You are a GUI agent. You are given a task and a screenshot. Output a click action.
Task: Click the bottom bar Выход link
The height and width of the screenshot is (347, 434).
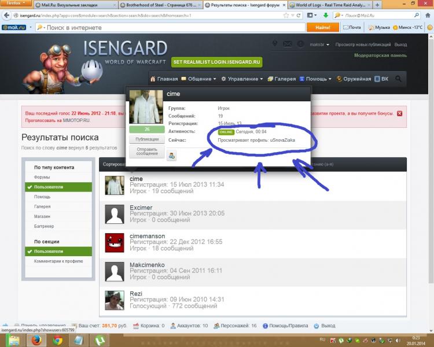(325, 326)
